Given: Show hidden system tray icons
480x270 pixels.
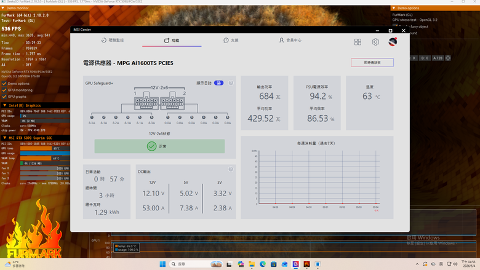Looking at the screenshot, I should point(417,264).
